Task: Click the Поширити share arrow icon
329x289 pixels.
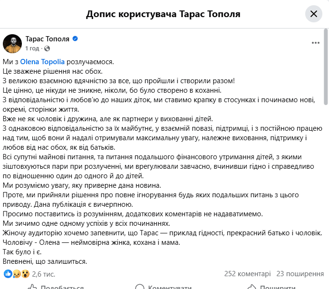Action: point(251,287)
